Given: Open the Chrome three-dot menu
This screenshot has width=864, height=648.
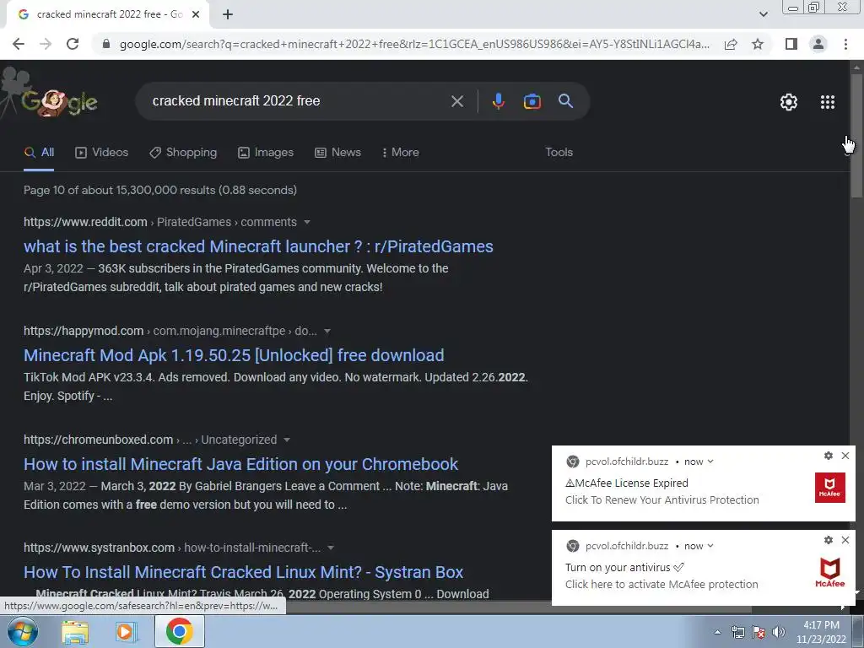Looking at the screenshot, I should pyautogui.click(x=845, y=44).
